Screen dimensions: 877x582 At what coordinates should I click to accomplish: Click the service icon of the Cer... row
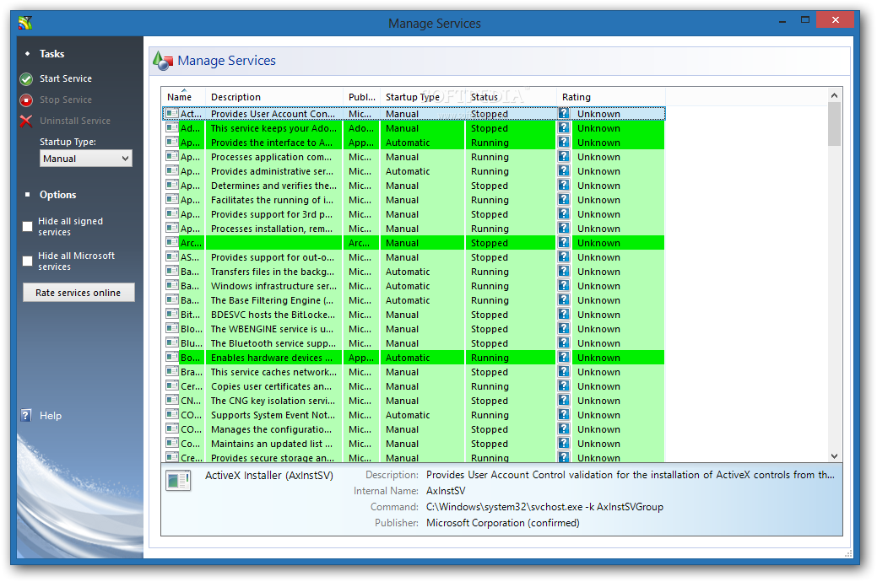(x=172, y=385)
